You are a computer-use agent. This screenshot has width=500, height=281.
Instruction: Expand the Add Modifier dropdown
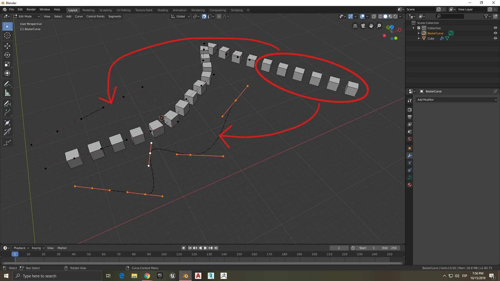tap(457, 100)
